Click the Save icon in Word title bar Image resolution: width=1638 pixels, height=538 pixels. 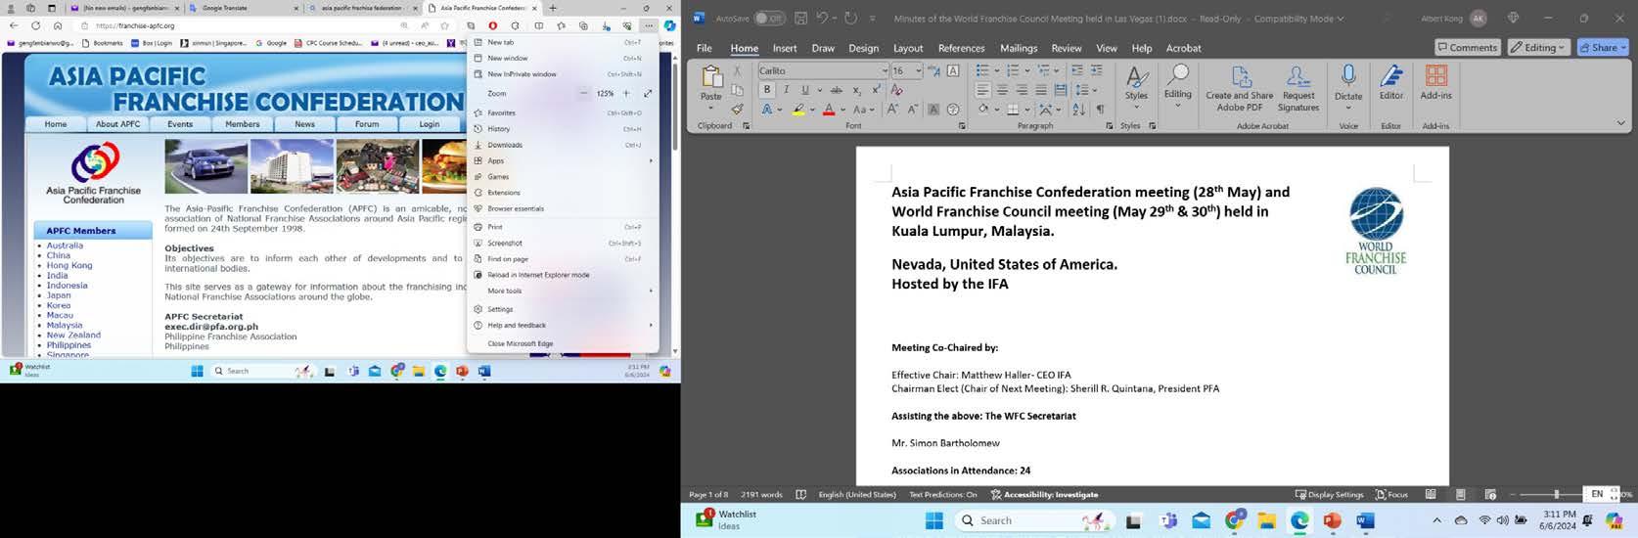tap(800, 18)
